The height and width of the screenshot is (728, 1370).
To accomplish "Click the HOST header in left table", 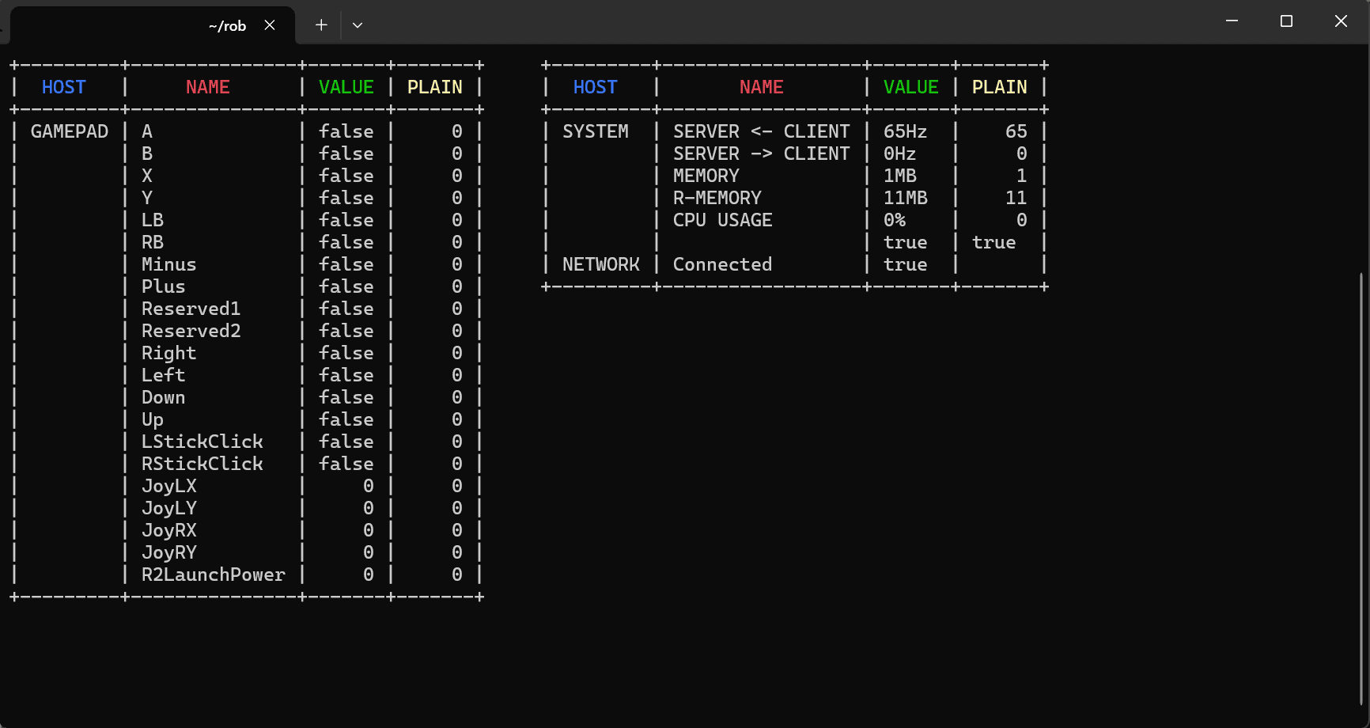I will [63, 87].
